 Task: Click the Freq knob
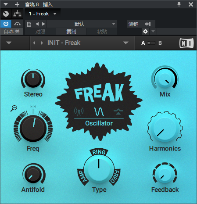33,128
